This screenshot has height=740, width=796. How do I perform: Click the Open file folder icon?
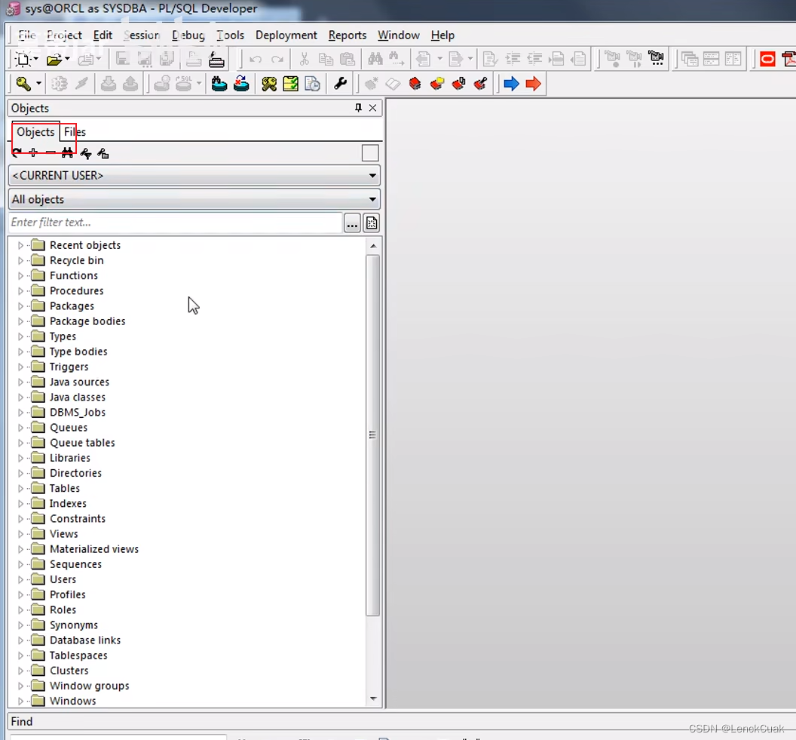click(x=54, y=60)
